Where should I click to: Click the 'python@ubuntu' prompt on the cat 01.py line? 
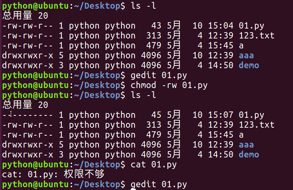(x=35, y=165)
